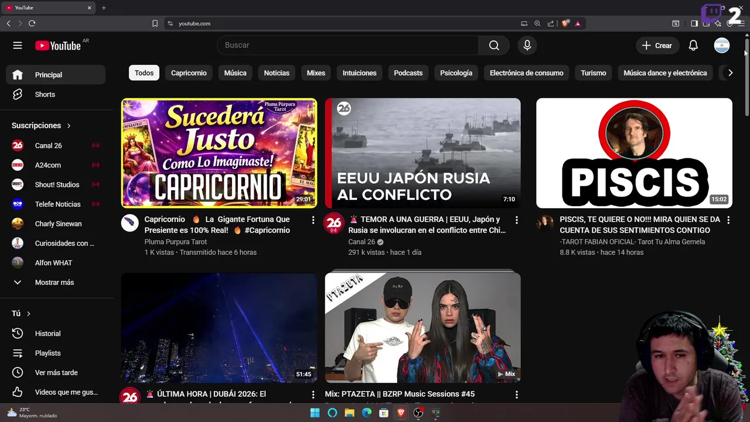Click the zoom magnifier in address bar
Image resolution: width=750 pixels, height=422 pixels.
(537, 23)
